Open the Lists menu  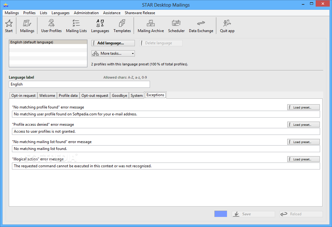click(44, 13)
